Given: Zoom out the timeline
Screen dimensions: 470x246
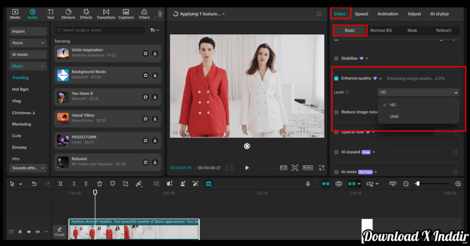Looking at the screenshot, I should point(406,184).
